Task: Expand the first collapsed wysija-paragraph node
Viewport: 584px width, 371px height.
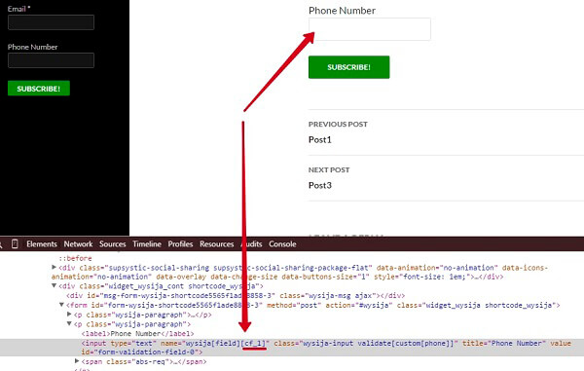Action: pyautogui.click(x=69, y=314)
